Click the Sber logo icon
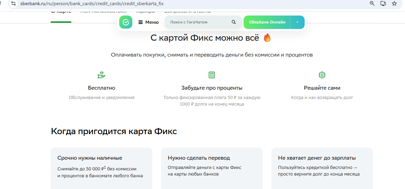This screenshot has height=189, width=405. pos(126,22)
